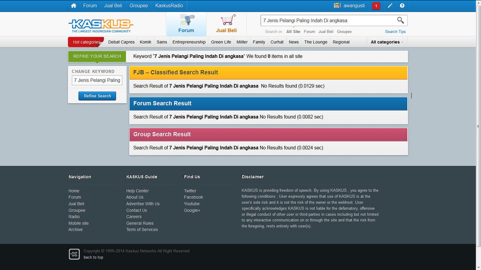Click the FJB Classified Search Result header
Screen dimensions: 481x270
coord(268,73)
